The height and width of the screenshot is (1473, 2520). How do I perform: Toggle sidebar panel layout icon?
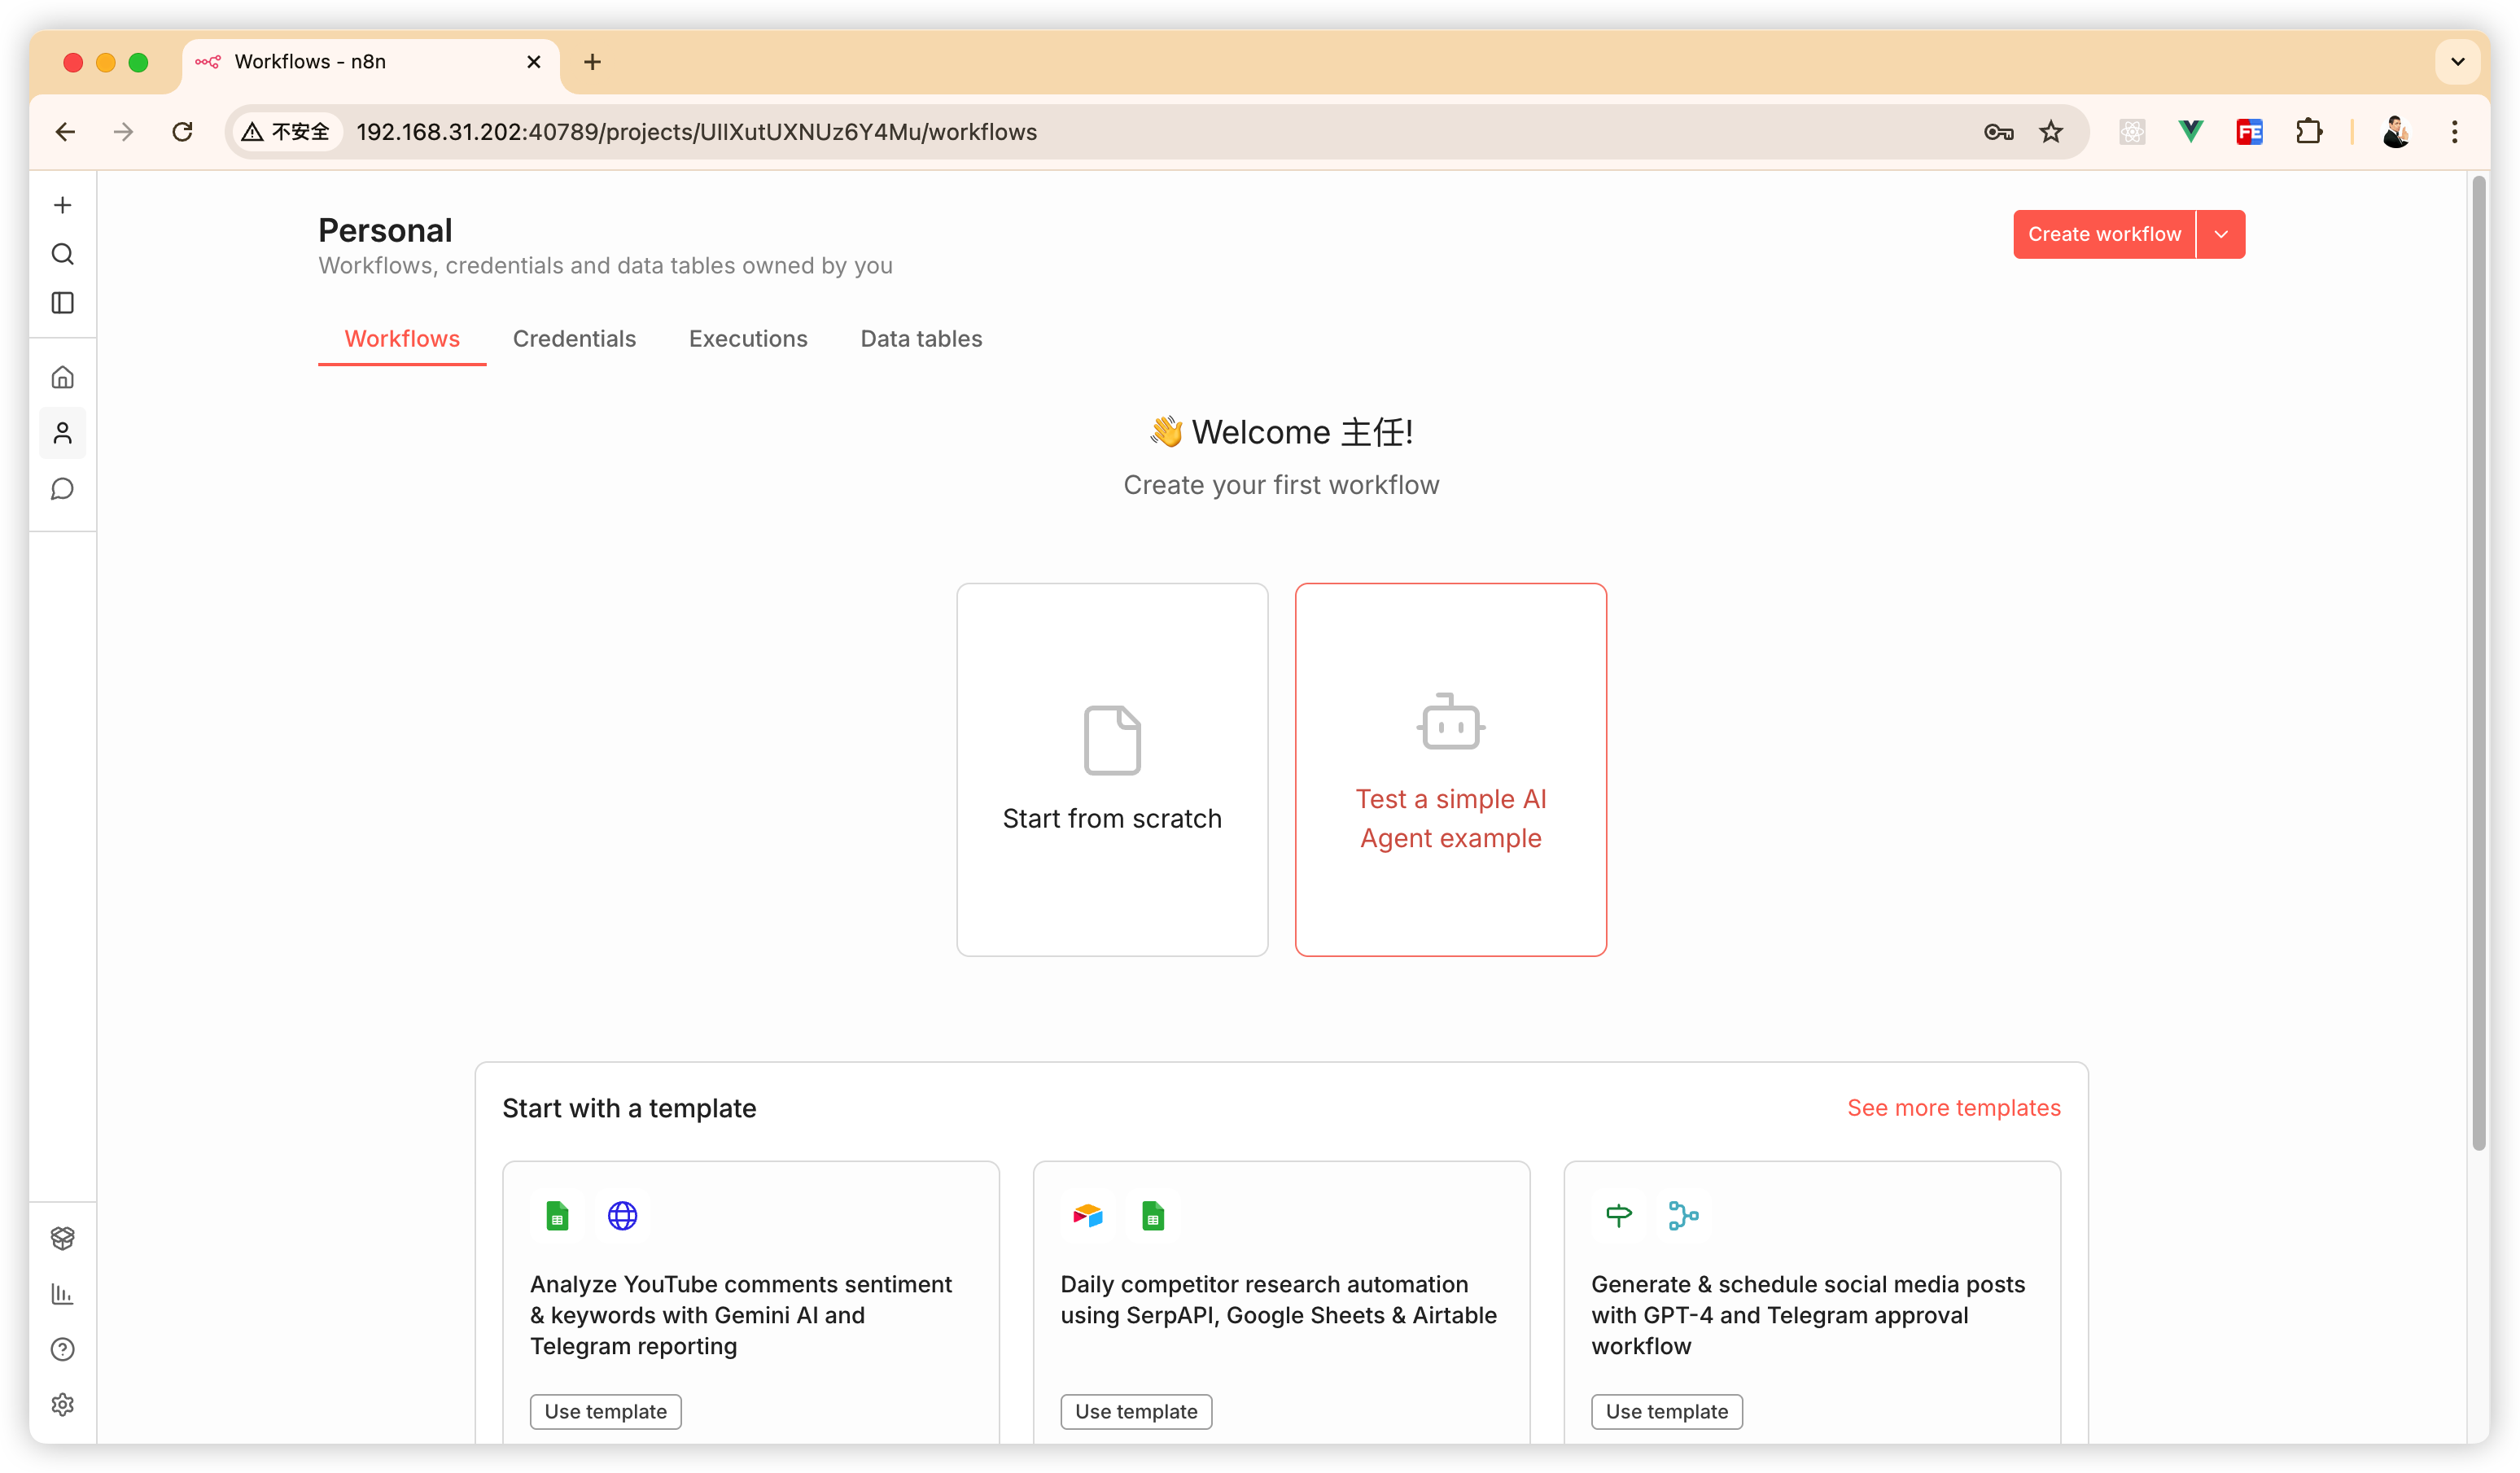(x=62, y=303)
